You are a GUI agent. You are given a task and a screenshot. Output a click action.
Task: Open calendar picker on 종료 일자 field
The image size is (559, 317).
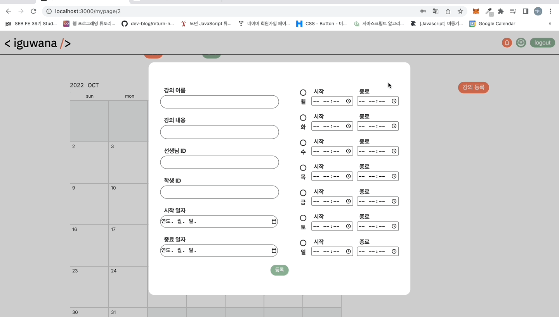tap(274, 251)
